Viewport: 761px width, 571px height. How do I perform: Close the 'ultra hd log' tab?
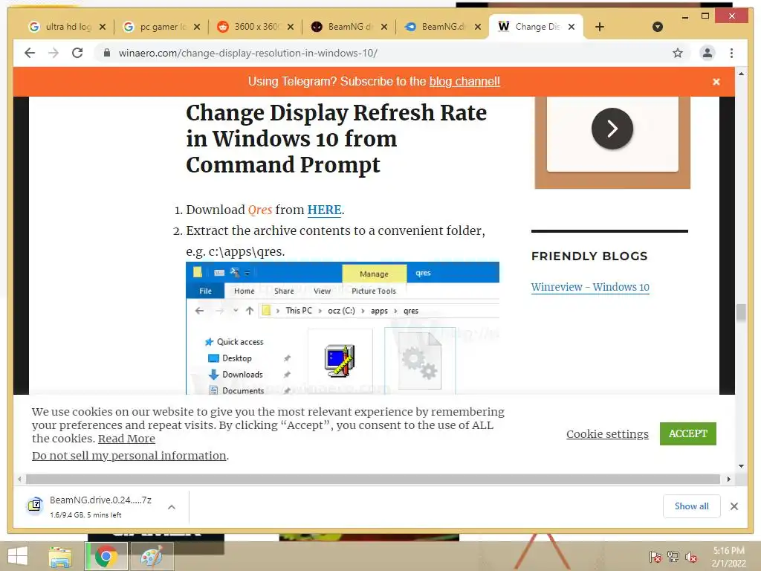(102, 27)
